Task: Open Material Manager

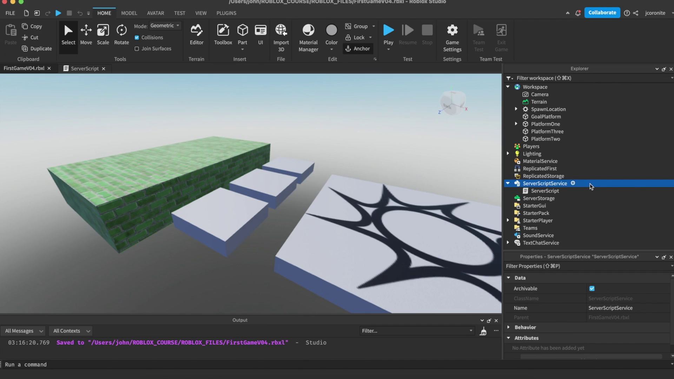Action: (x=308, y=38)
